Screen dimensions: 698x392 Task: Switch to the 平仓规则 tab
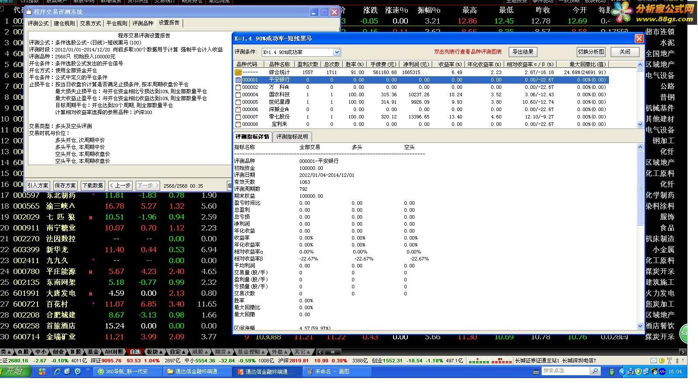(x=117, y=24)
